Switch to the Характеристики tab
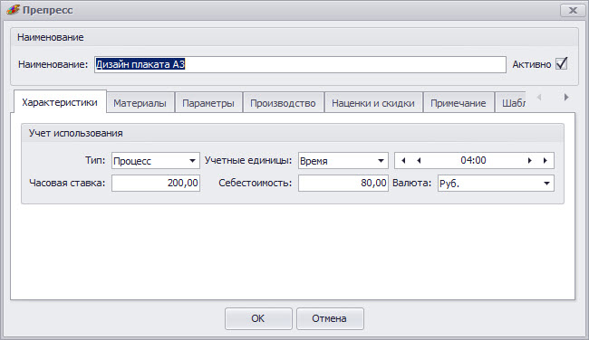589x340 pixels. click(60, 102)
